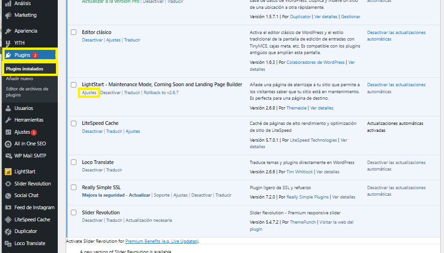Screen dimensions: 444x253
Task: Click the Apariencia paintbrush icon
Action: click(x=8, y=31)
